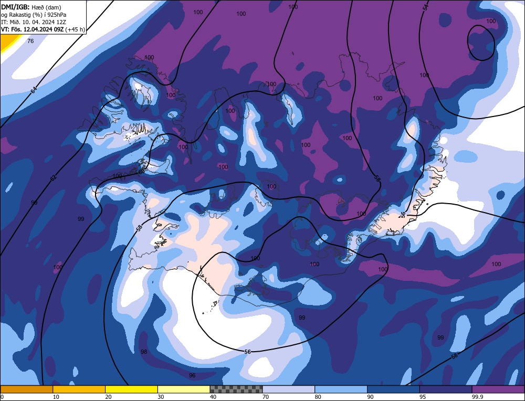Click the '64' contour line label
Viewport: 525px width, 401px height.
(34, 90)
